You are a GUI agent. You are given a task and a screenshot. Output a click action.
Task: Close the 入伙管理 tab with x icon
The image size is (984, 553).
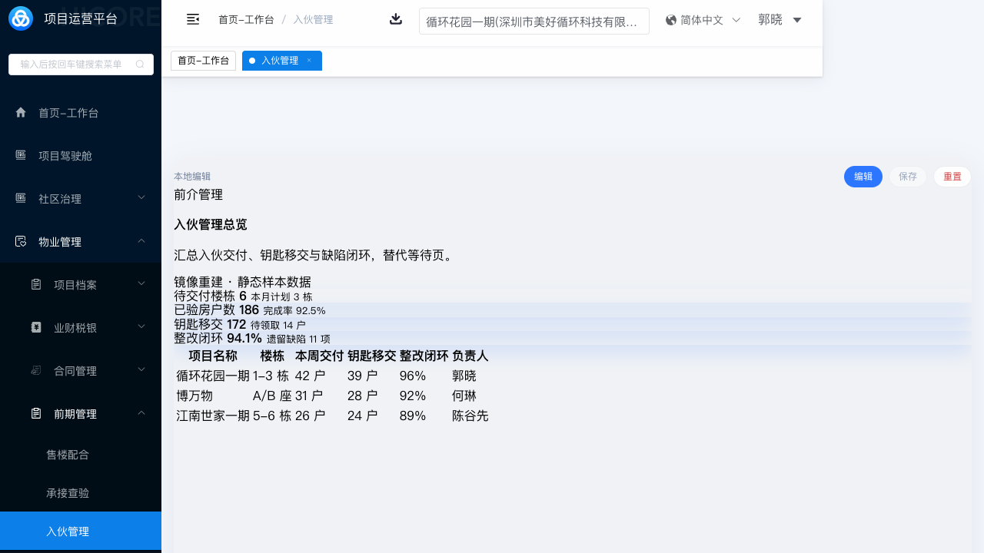pos(309,61)
